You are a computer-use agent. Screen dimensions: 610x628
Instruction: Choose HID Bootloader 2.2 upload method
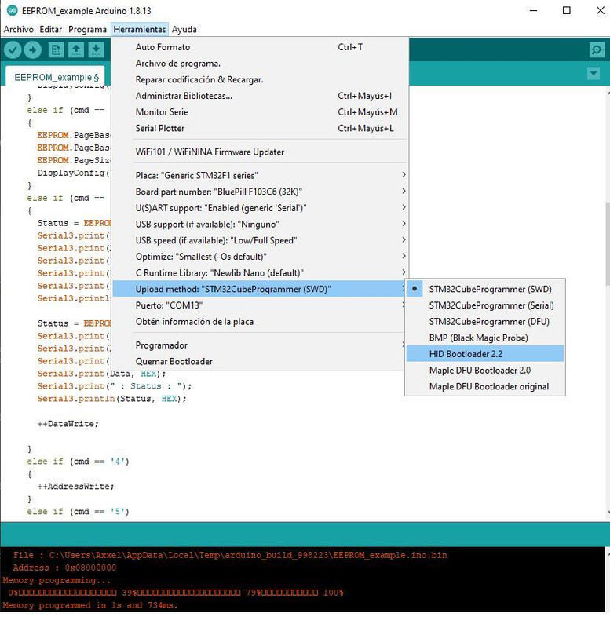485,354
